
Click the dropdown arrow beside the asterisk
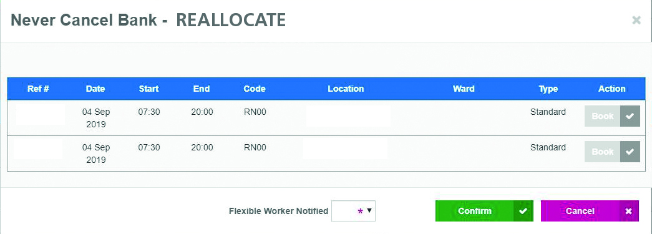click(x=369, y=211)
